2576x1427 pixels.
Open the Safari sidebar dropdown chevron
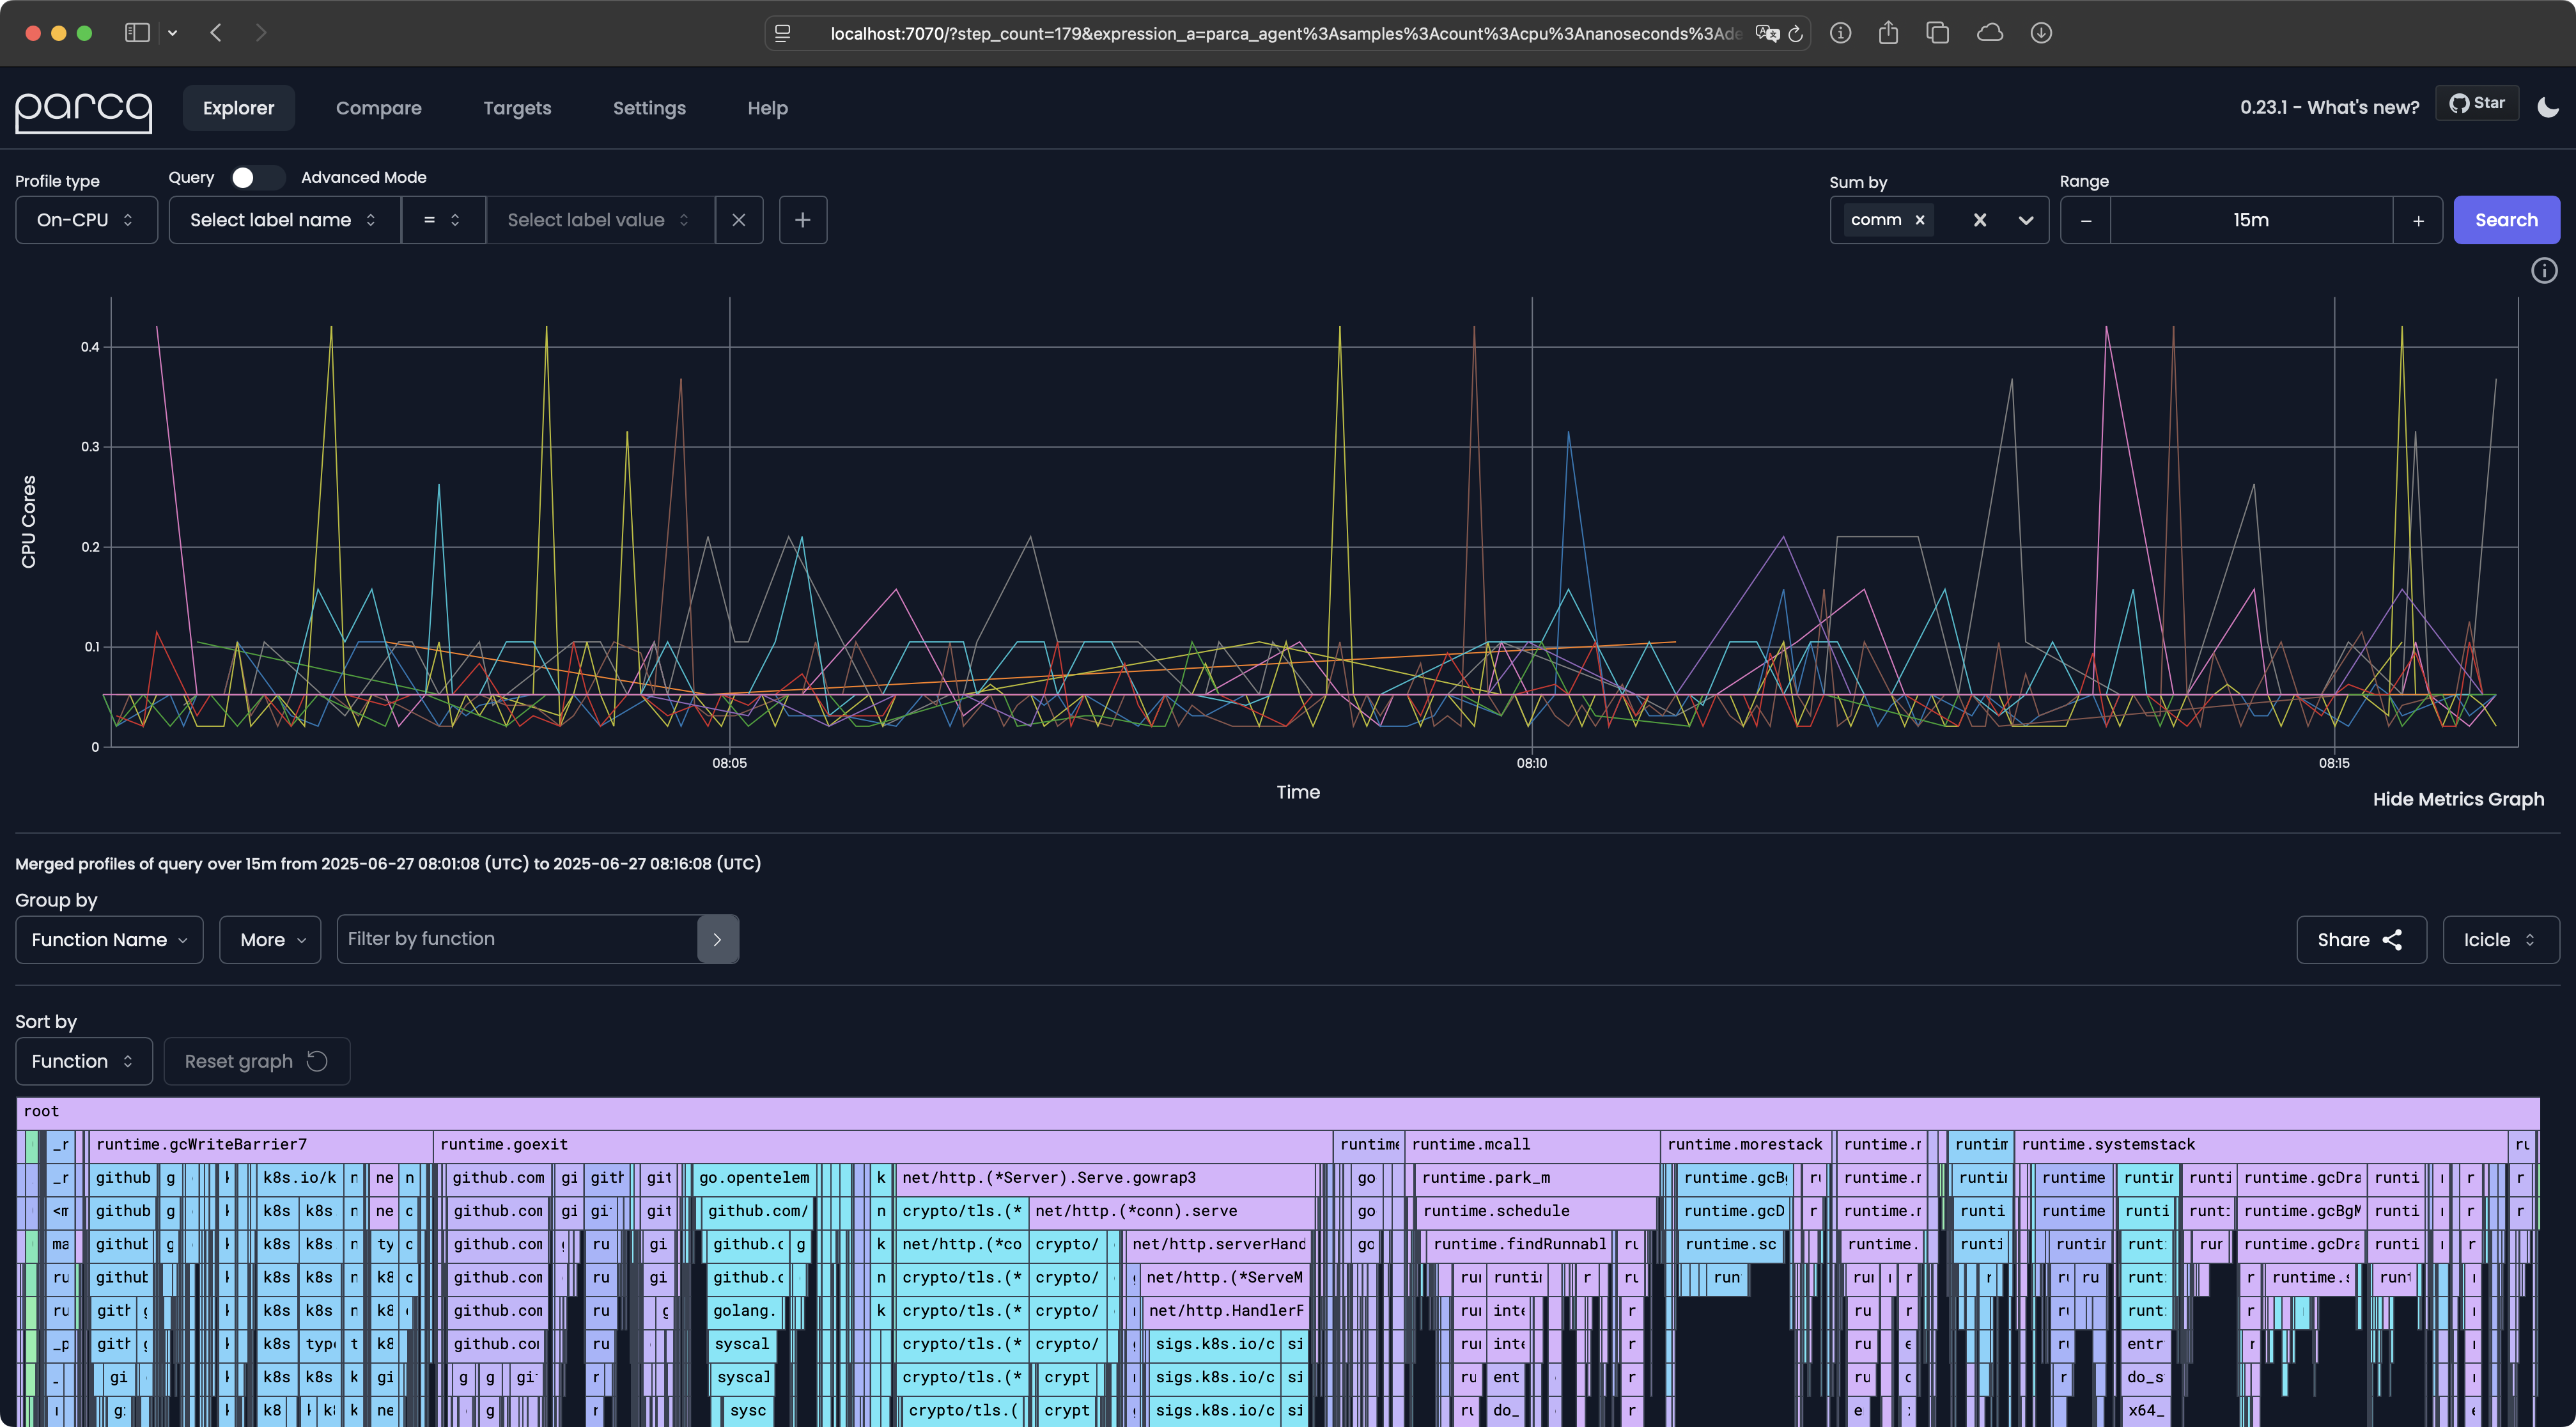[x=172, y=33]
